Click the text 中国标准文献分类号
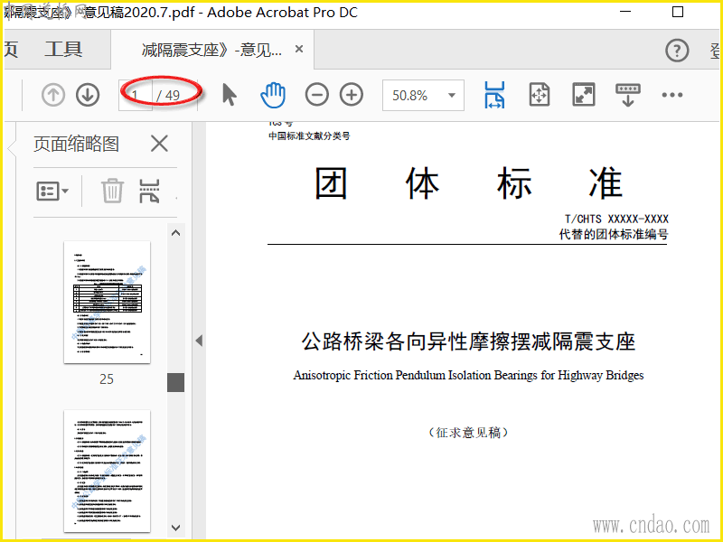This screenshot has width=723, height=542. (309, 136)
